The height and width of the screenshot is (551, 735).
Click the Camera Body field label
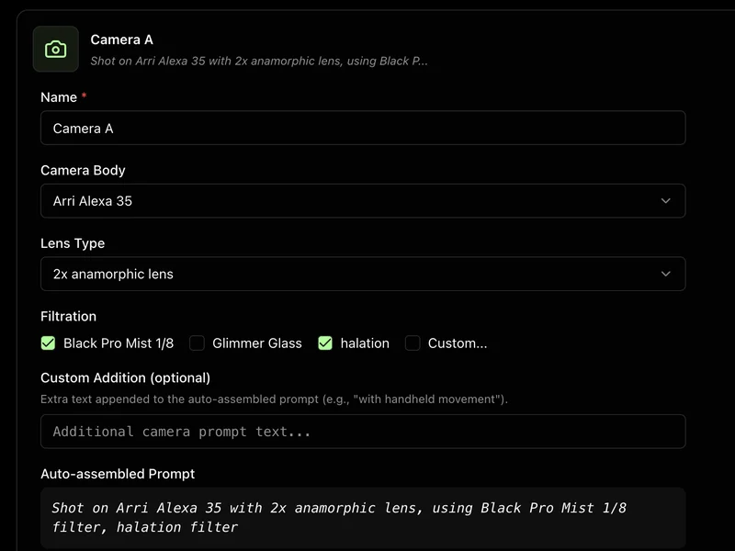[83, 170]
